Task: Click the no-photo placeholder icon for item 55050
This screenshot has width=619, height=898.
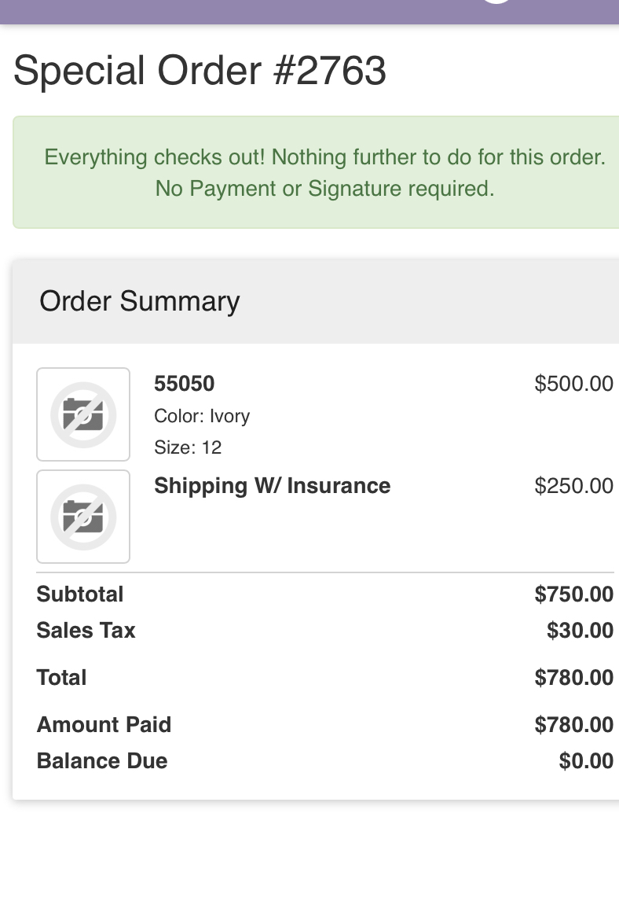Action: tap(83, 414)
